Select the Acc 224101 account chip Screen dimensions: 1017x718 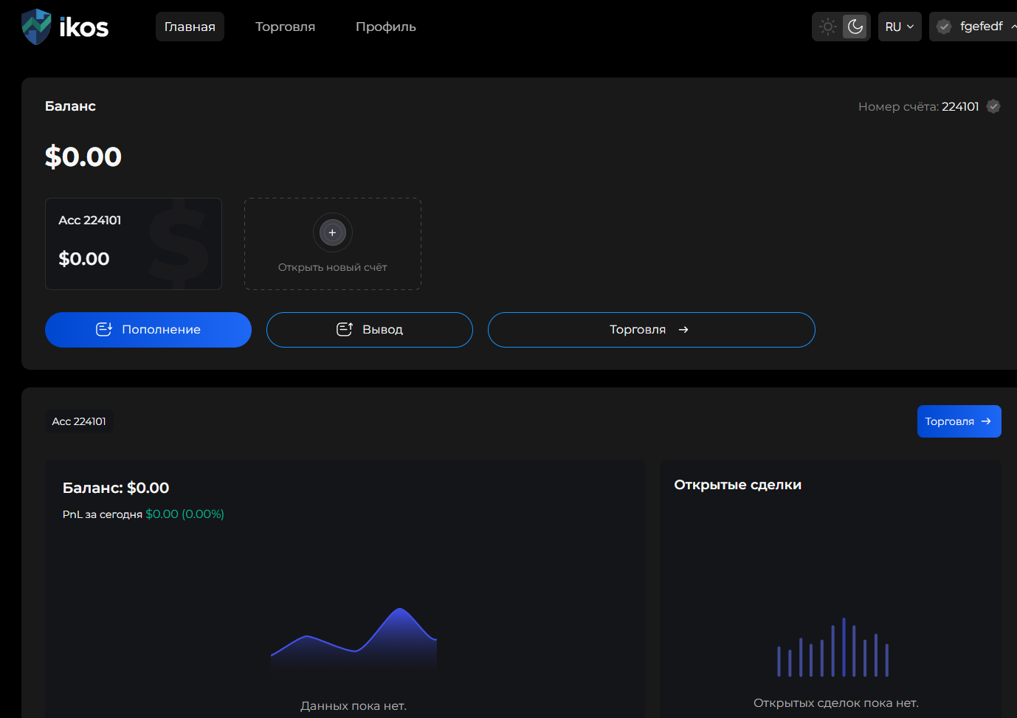(79, 421)
